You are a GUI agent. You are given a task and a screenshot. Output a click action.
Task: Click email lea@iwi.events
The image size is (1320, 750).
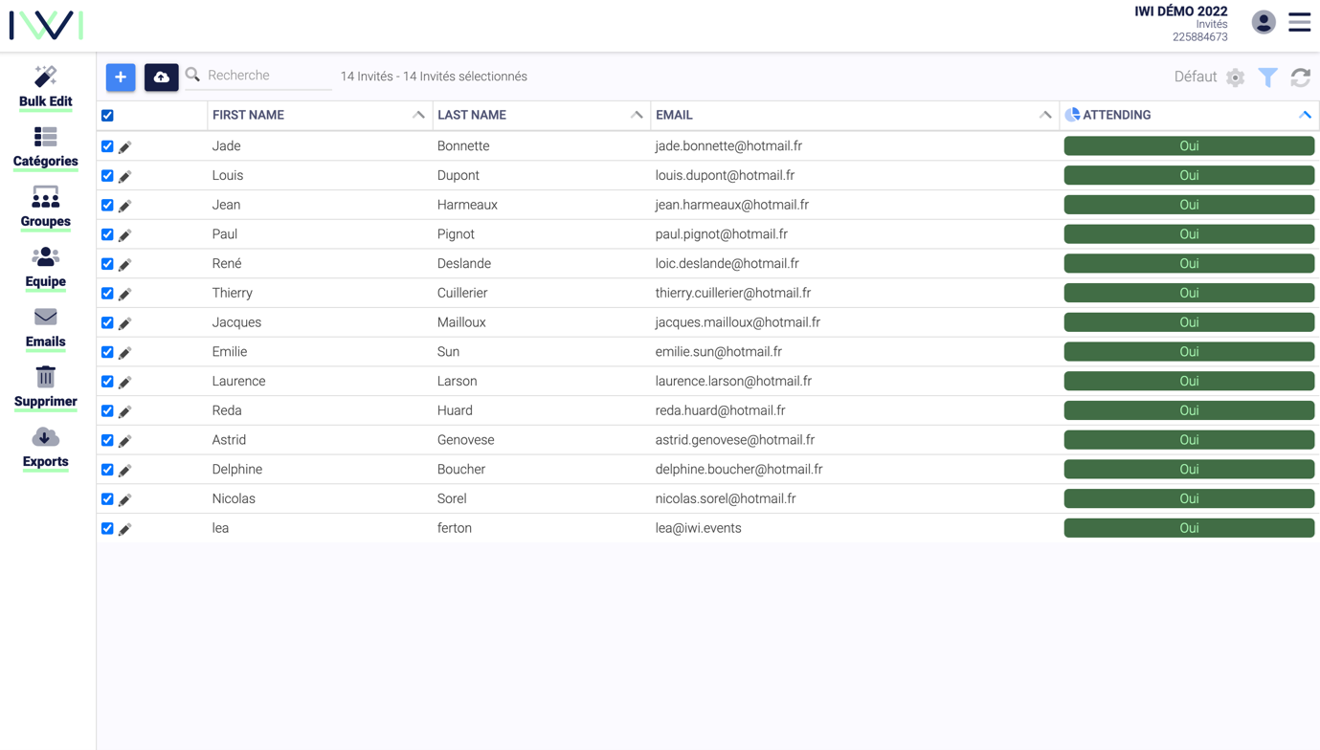coord(698,528)
